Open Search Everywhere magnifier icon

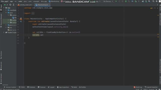[x=153, y=1]
